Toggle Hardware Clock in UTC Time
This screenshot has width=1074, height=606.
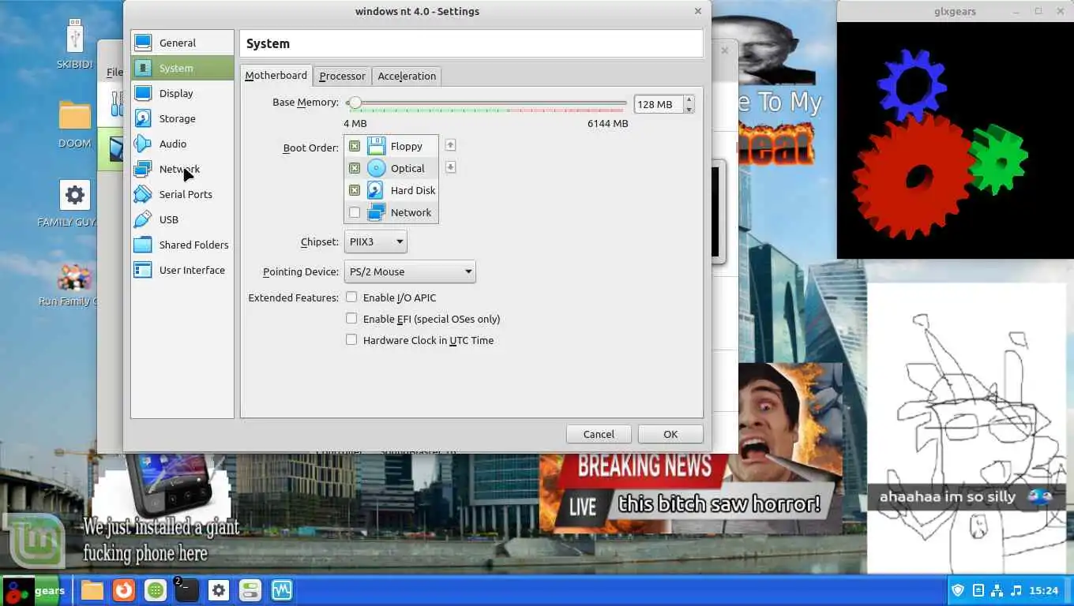click(351, 340)
